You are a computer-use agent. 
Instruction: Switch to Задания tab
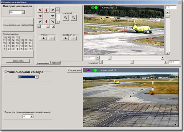(x=56, y=63)
